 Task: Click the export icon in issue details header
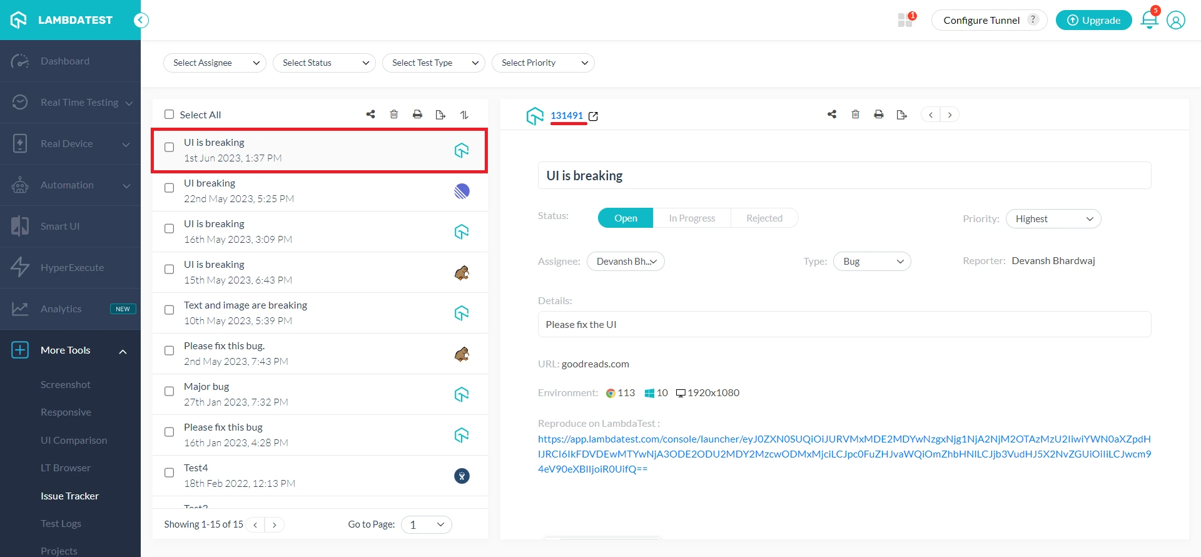tap(901, 115)
